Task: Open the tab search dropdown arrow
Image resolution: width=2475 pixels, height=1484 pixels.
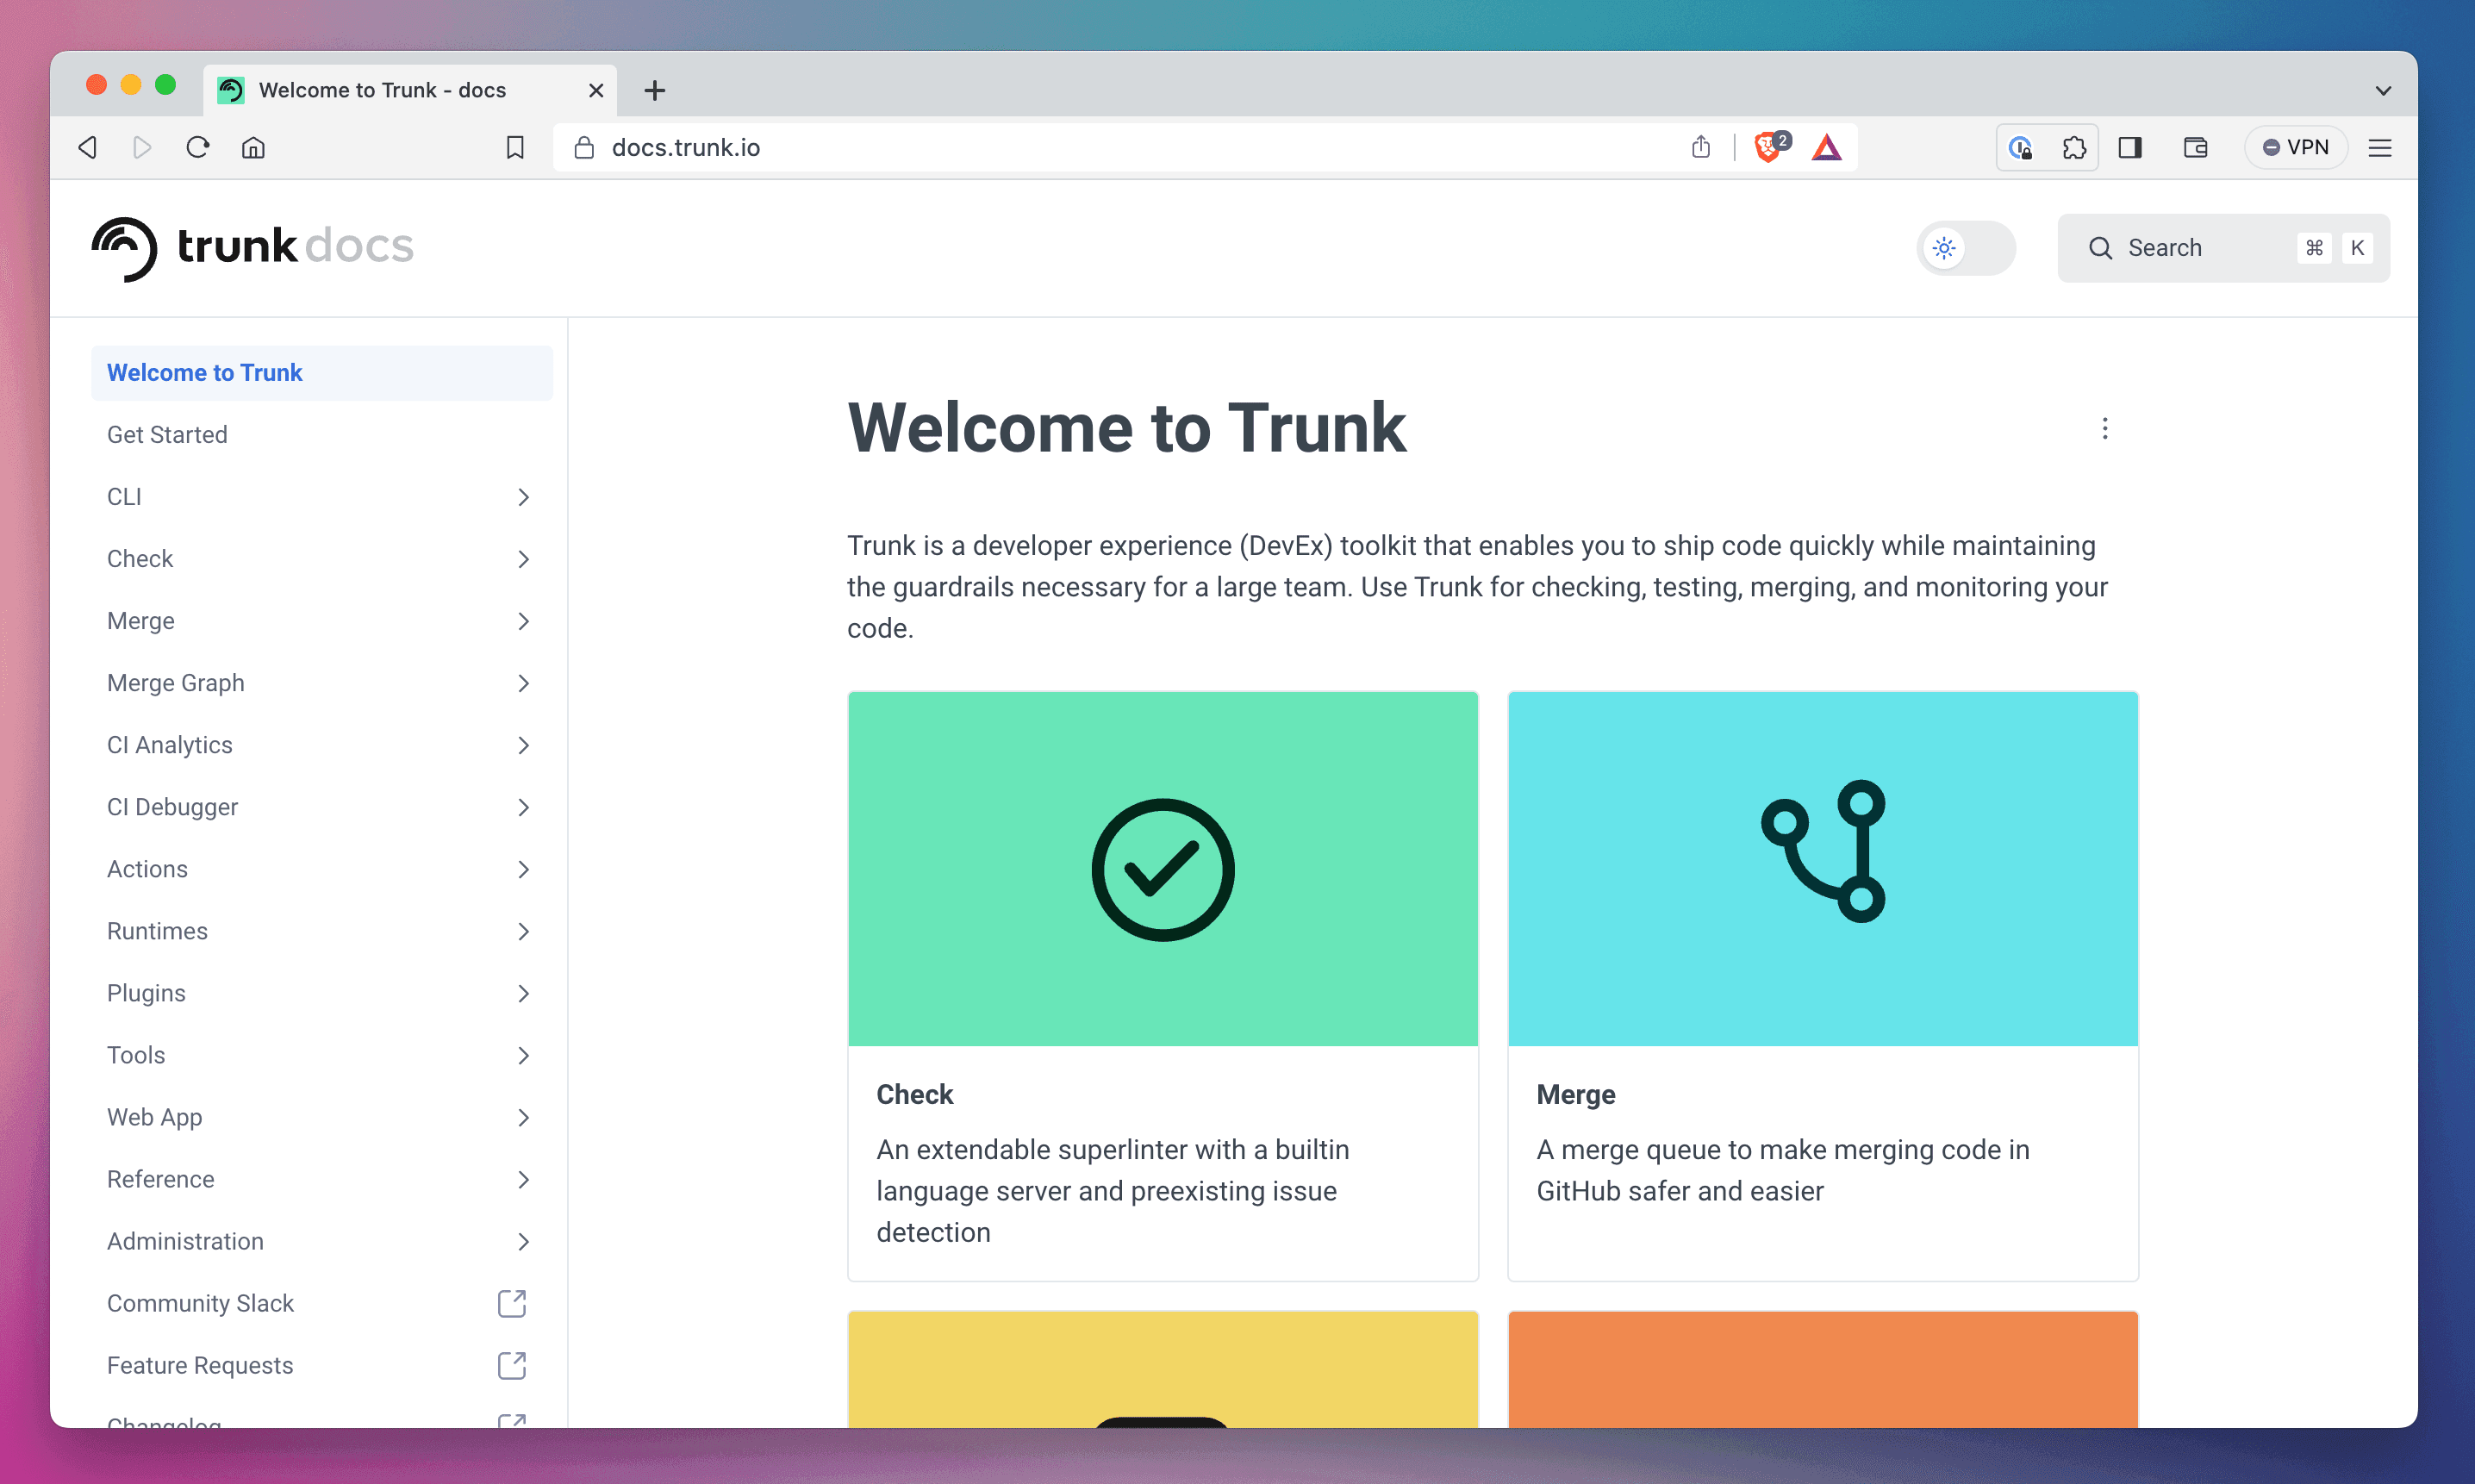Action: [2383, 90]
